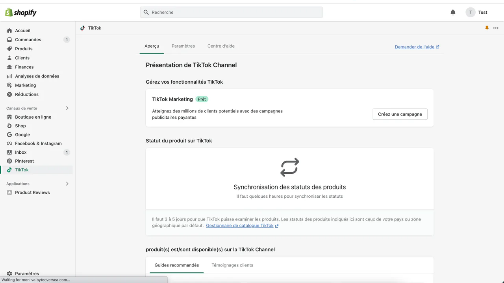Click the Accueil home icon
Image resolution: width=504 pixels, height=283 pixels.
(9, 31)
